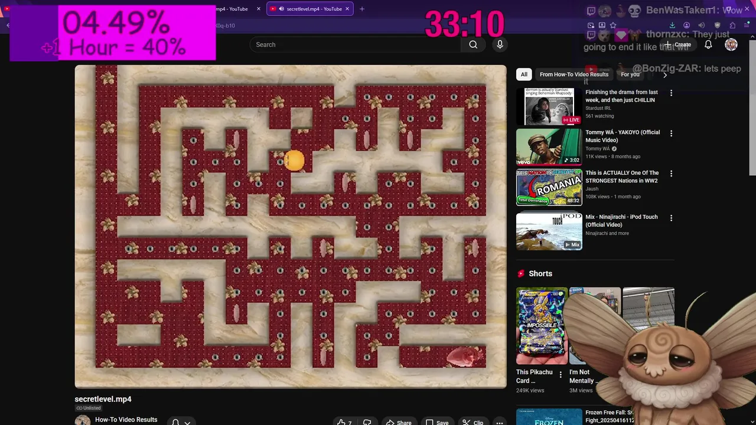The height and width of the screenshot is (425, 756).
Task: Dislike the secretlevel.mp4 video
Action: tap(367, 423)
